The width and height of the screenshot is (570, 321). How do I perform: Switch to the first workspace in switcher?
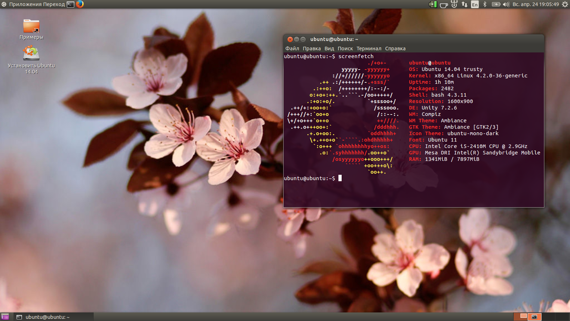(520, 317)
